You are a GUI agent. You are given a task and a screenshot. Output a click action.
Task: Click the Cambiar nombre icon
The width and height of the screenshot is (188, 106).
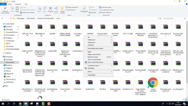(56, 8)
